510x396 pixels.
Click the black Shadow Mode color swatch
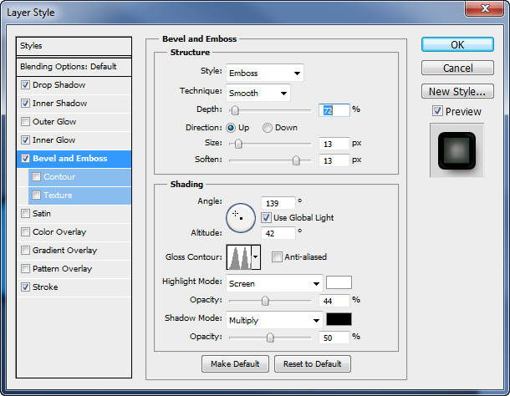pyautogui.click(x=339, y=319)
